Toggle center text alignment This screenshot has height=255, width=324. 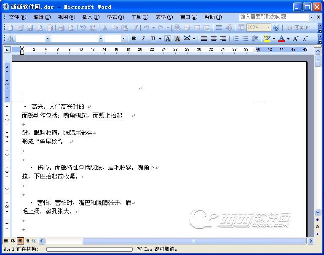tap(214, 38)
